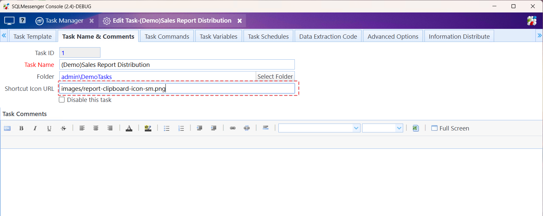Open the Advanced Options tab
Screen dimensions: 543x216
(x=393, y=36)
